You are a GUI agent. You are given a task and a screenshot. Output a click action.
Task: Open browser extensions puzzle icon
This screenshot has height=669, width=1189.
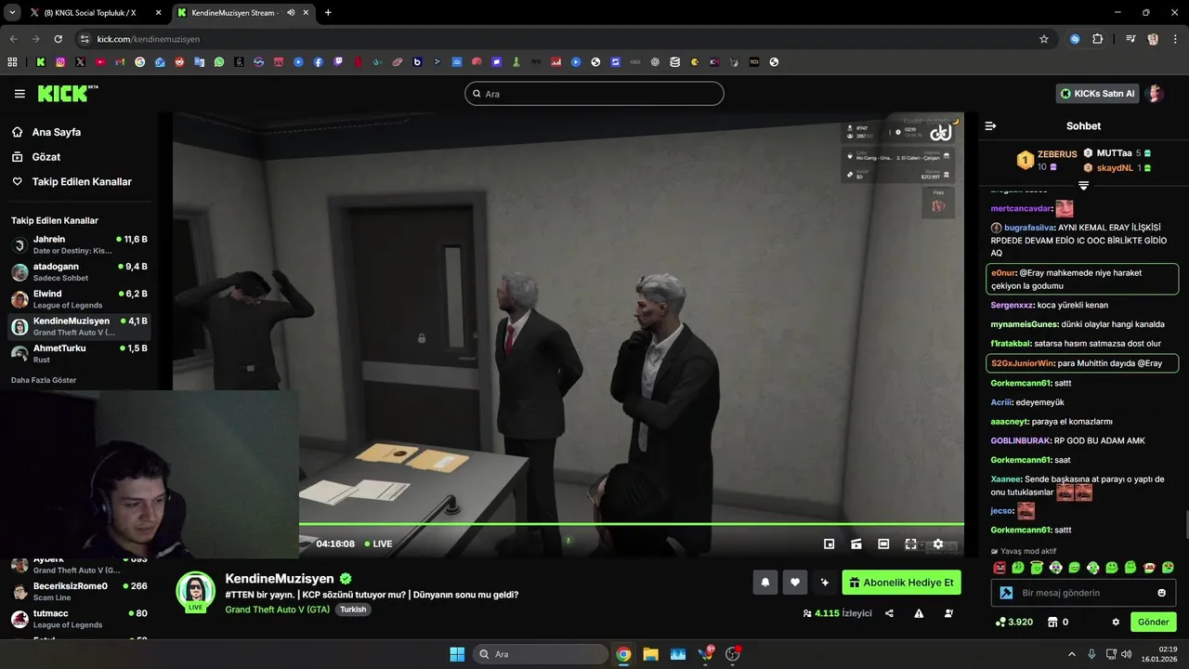coord(1097,39)
